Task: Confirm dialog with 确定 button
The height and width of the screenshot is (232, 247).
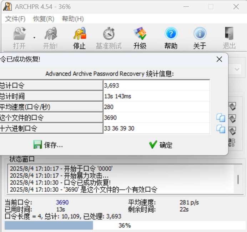Action: coord(161,145)
